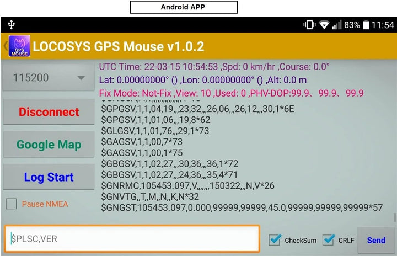Tap the LOCOSYS GPS Mouse app icon
The image size is (397, 256).
point(19,46)
